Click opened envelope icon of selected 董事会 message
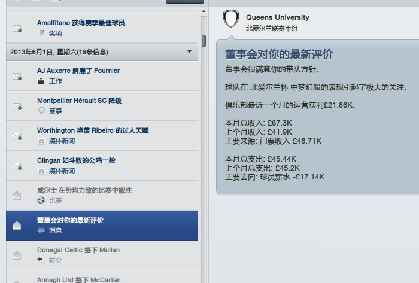Screen dimensions: 419x283 tap(17, 226)
